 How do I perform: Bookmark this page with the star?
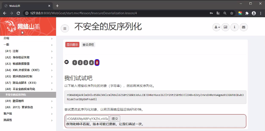pos(232,13)
